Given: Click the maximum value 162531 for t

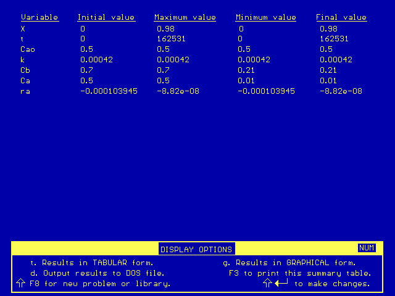Looking at the screenshot, I should [170, 39].
